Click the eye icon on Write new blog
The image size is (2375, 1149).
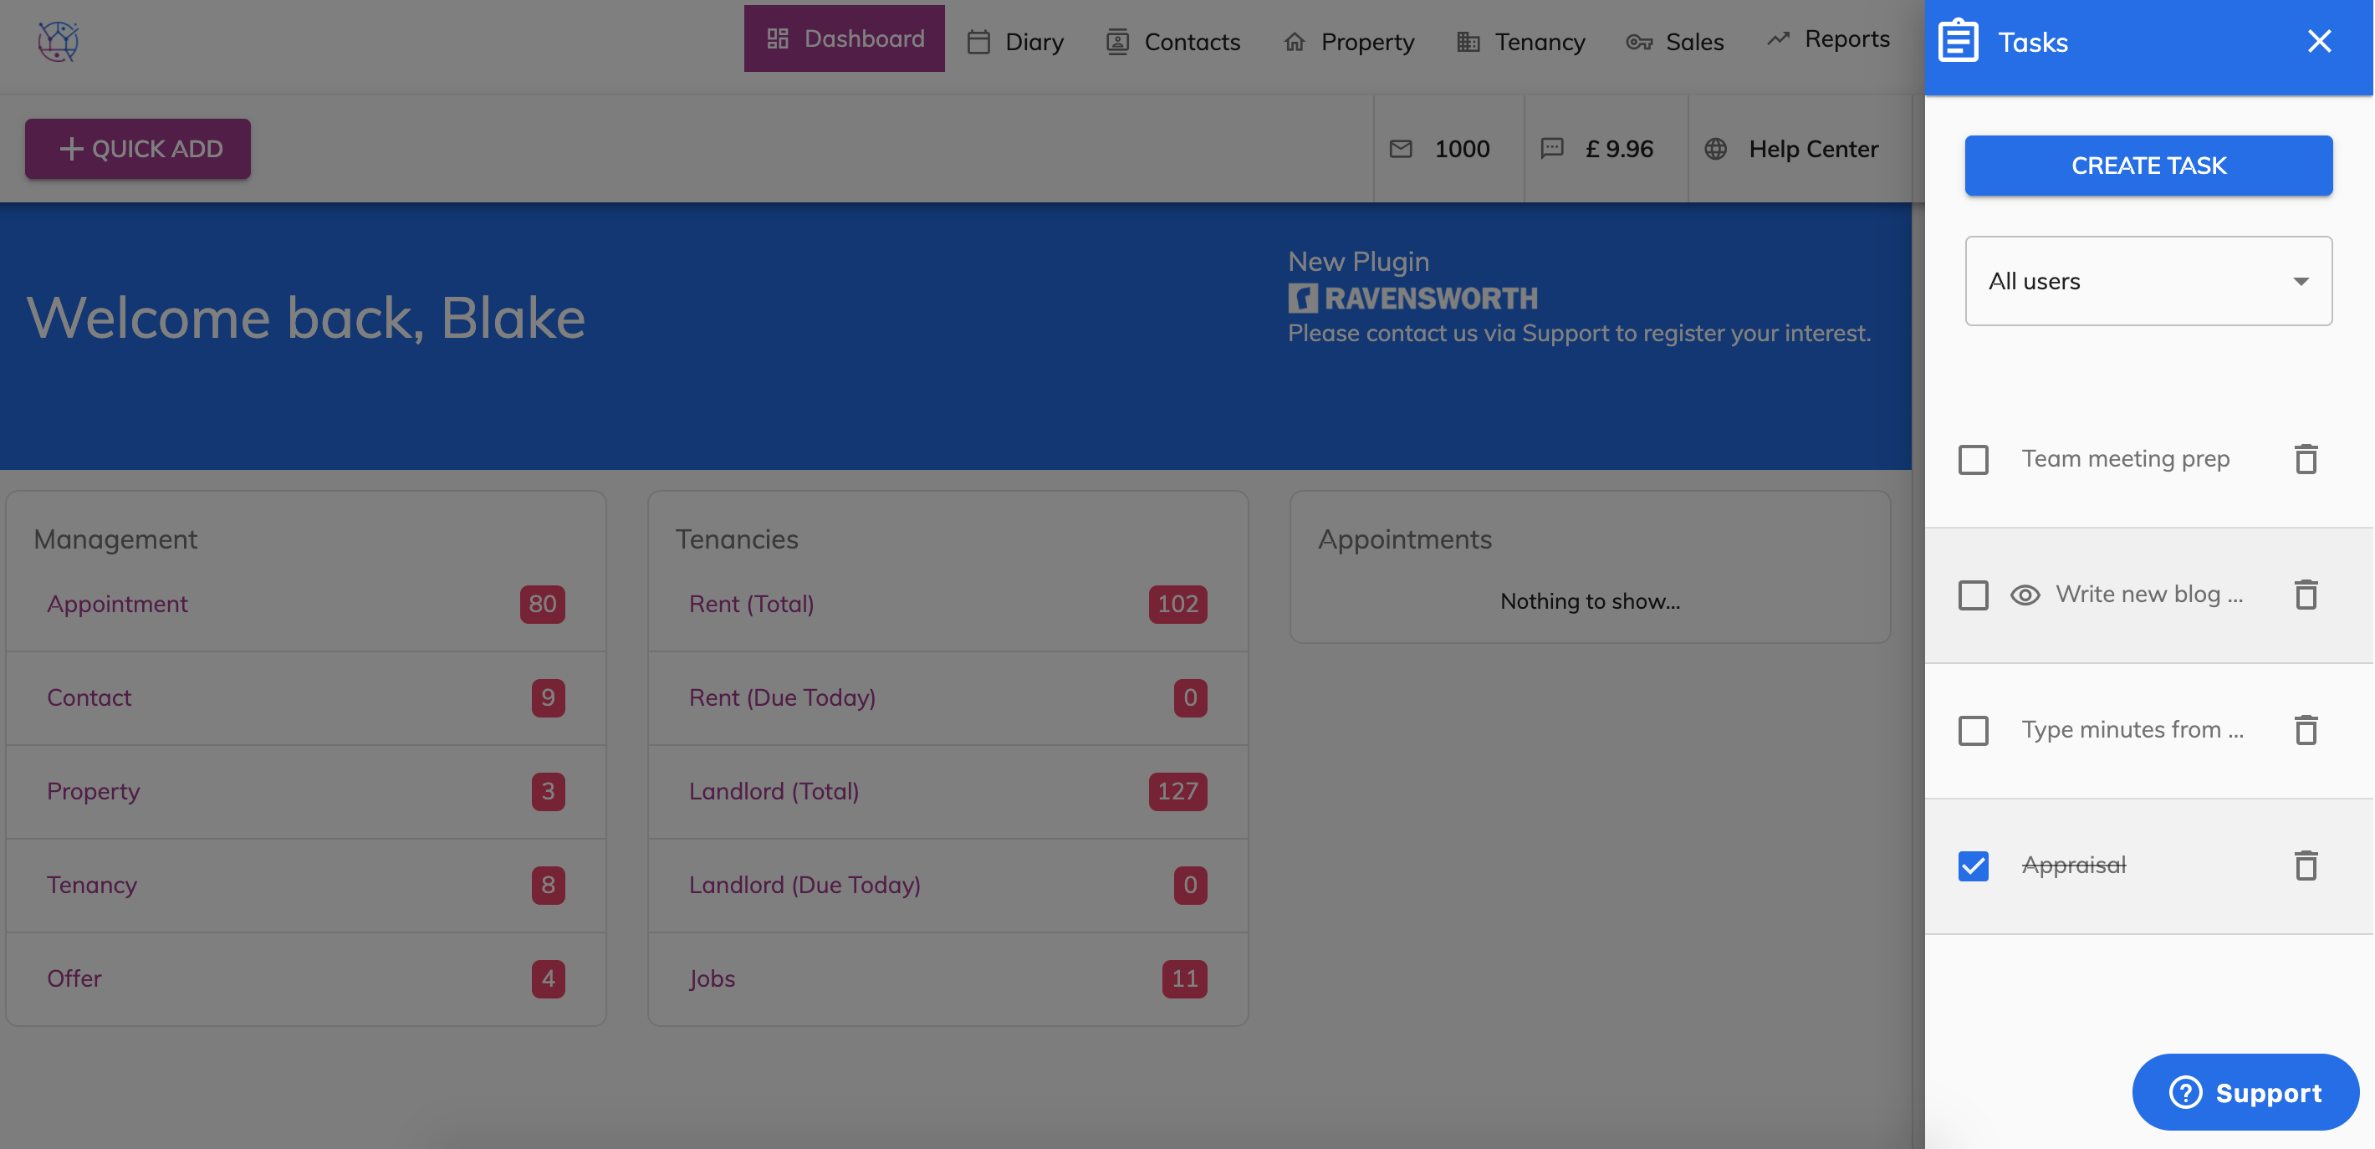pyautogui.click(x=2025, y=595)
